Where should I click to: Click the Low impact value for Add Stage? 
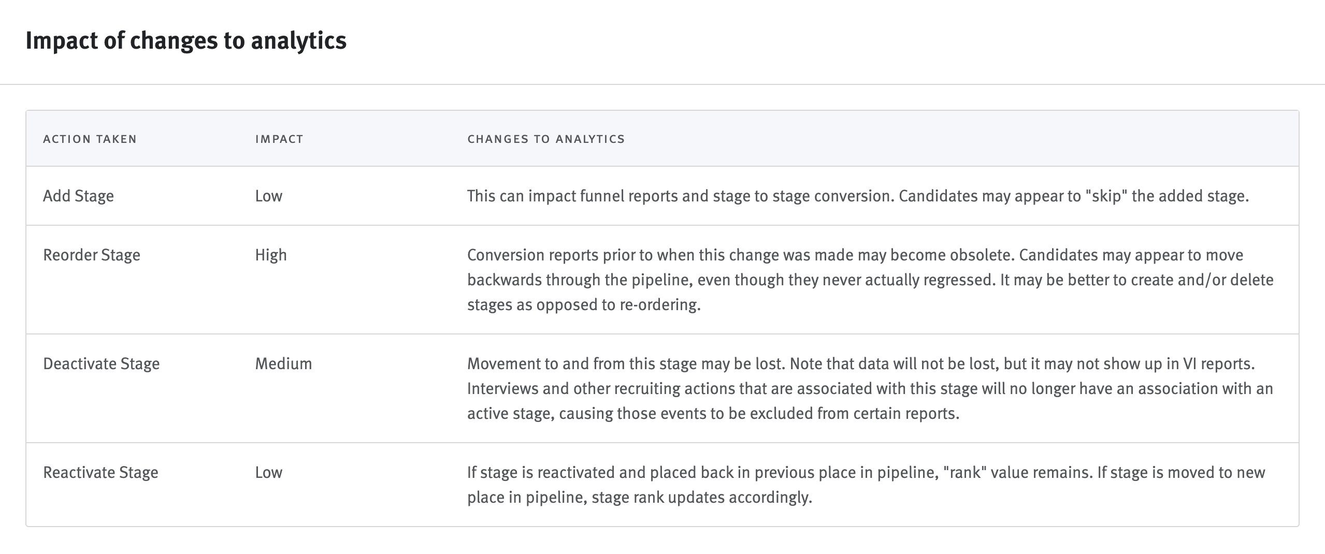click(x=268, y=196)
